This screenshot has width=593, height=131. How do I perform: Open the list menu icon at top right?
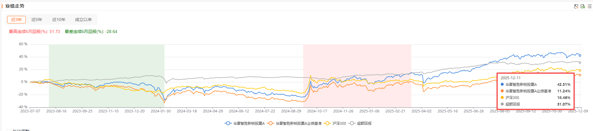[x=589, y=6]
